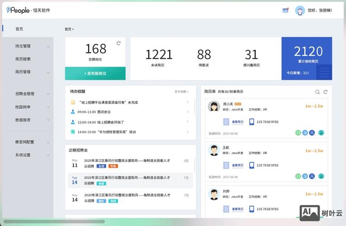The width and height of the screenshot is (346, 226).
Task: Open 查看简历 link for 王航
Action: click(x=238, y=165)
